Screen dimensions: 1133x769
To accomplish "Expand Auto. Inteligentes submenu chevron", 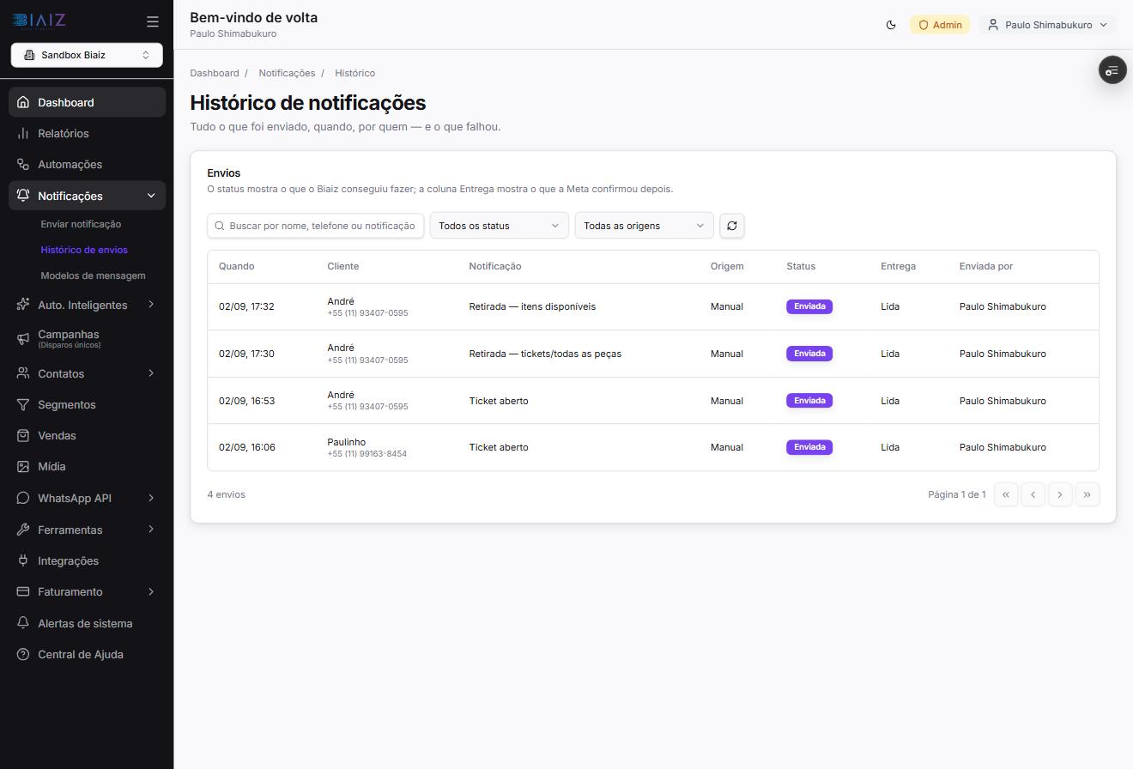I will 151,305.
